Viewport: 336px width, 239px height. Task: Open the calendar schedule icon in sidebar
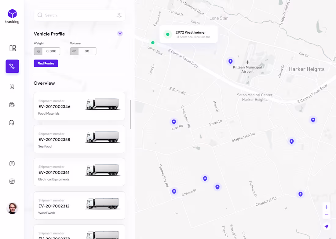click(12, 123)
